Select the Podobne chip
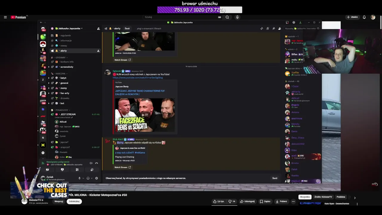Viewport: 382px width, 215px height. pos(341,197)
